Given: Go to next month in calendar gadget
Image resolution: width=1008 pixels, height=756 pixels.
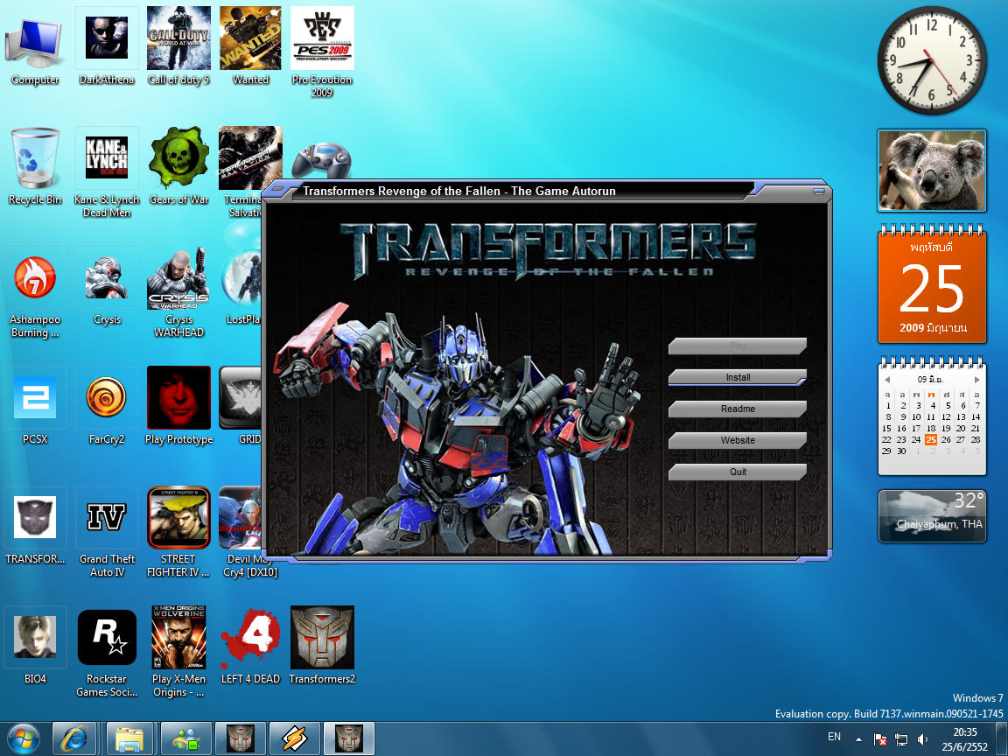Looking at the screenshot, I should [x=977, y=379].
